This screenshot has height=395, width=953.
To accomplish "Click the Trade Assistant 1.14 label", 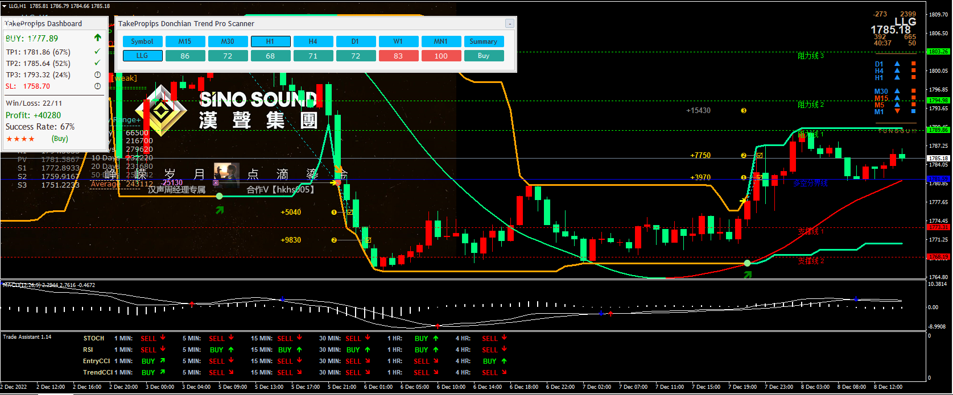I will point(27,337).
